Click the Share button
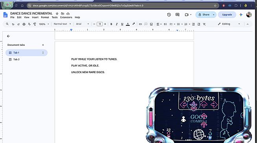 click(x=204, y=15)
